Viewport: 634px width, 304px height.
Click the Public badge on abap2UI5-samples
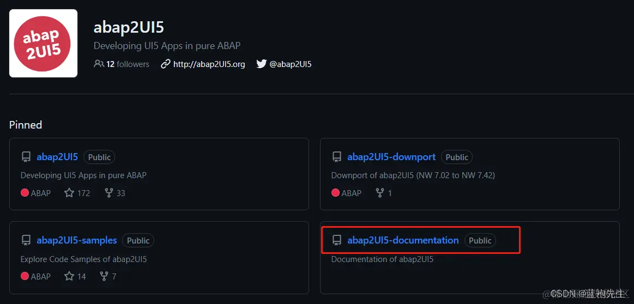point(138,241)
